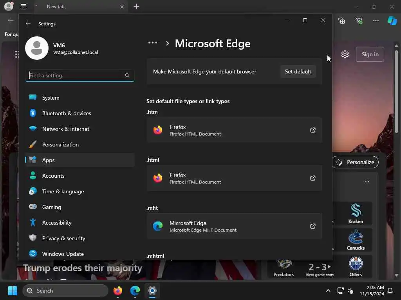Click the Oilers team logo

(x=356, y=264)
